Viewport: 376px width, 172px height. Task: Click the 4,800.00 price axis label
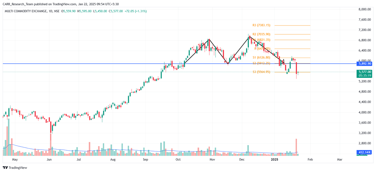(365, 92)
